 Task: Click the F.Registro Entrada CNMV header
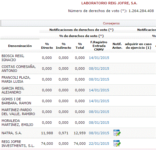pos(99,46)
